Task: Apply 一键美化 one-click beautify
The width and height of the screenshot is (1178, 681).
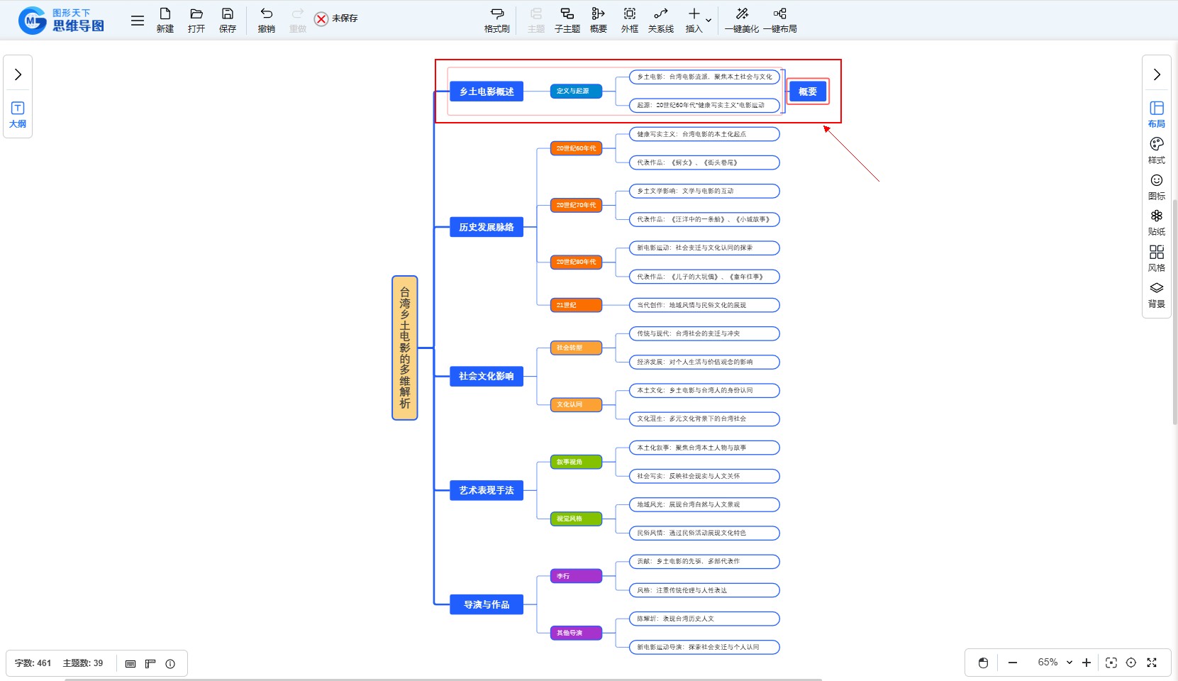Action: 741,20
